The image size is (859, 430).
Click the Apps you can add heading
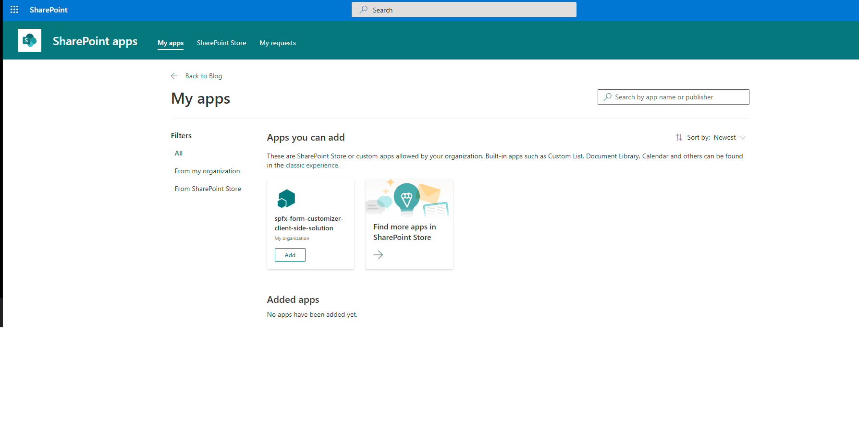pyautogui.click(x=306, y=137)
